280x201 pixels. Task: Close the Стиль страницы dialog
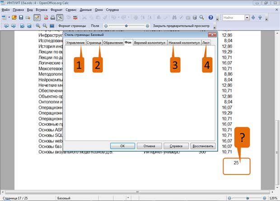[212, 35]
